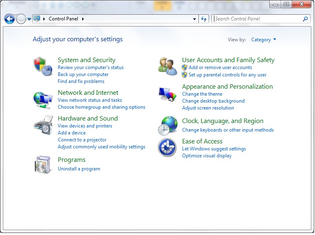Minimize the Control Panel window
This screenshot has width=315, height=235.
(x=275, y=4)
